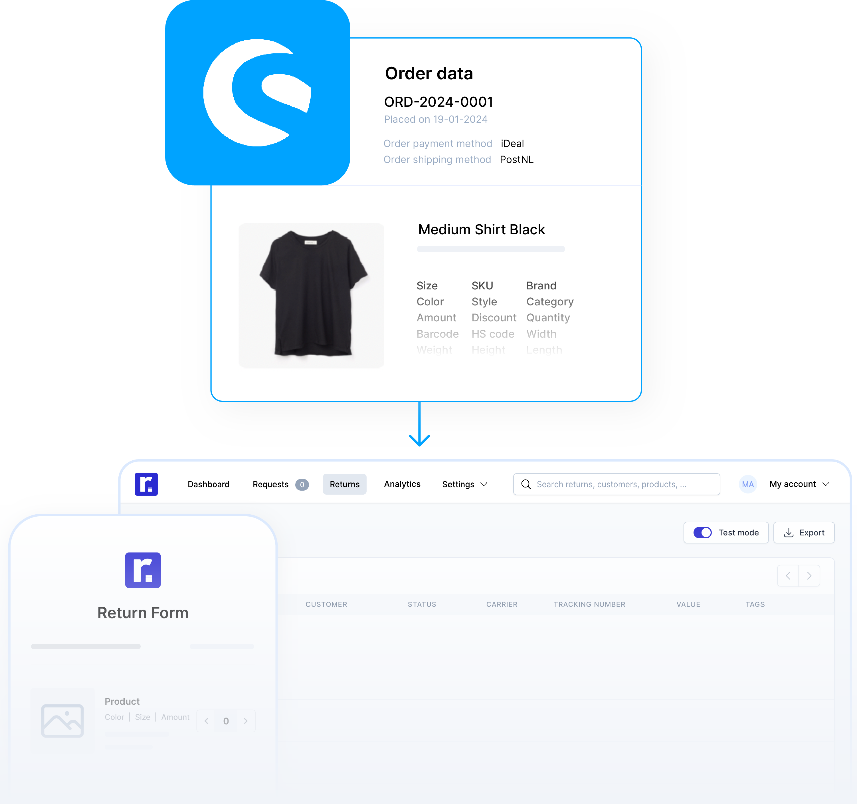Click the search magnifier icon
The image size is (857, 804).
(526, 483)
